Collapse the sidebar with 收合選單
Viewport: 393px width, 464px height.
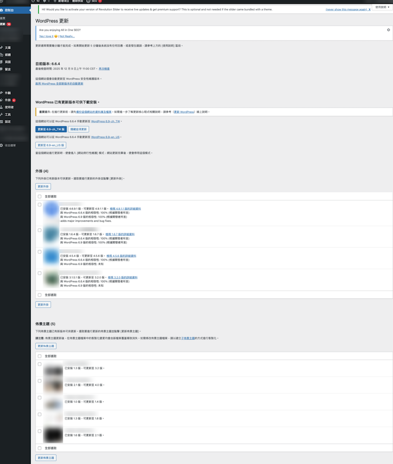pyautogui.click(x=15, y=145)
